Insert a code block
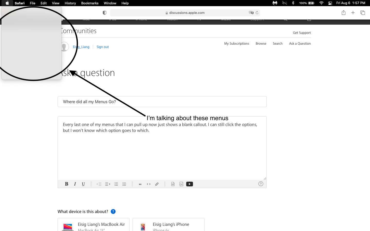 tap(149, 184)
